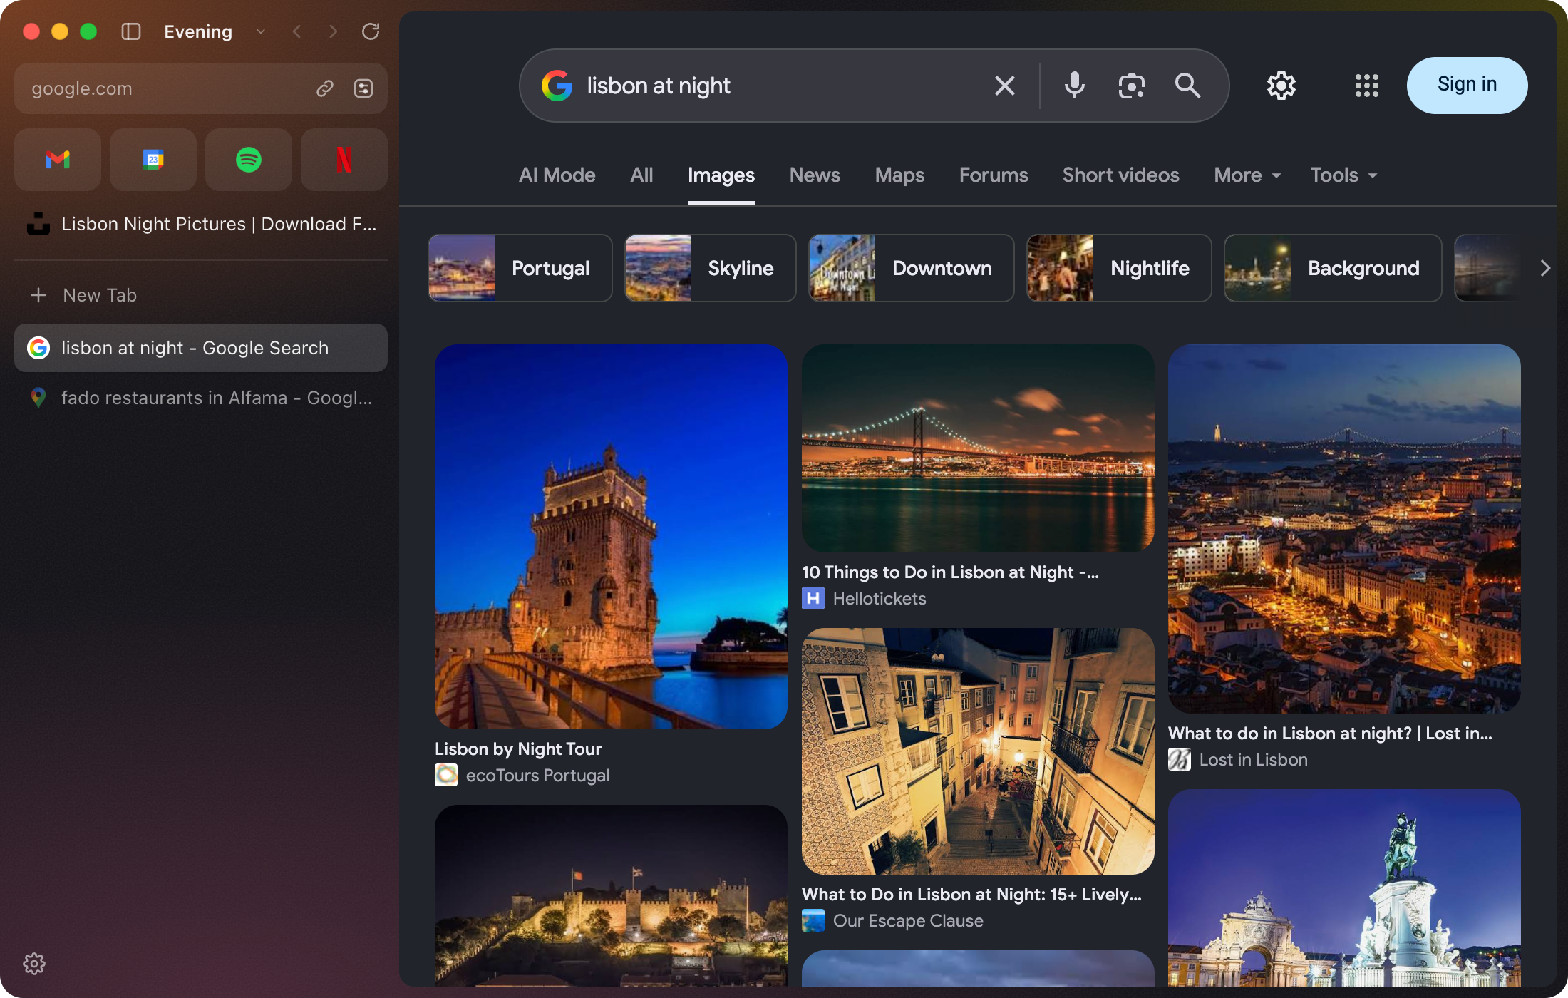Filter by the Portugal chip
The width and height of the screenshot is (1568, 998).
(x=520, y=268)
